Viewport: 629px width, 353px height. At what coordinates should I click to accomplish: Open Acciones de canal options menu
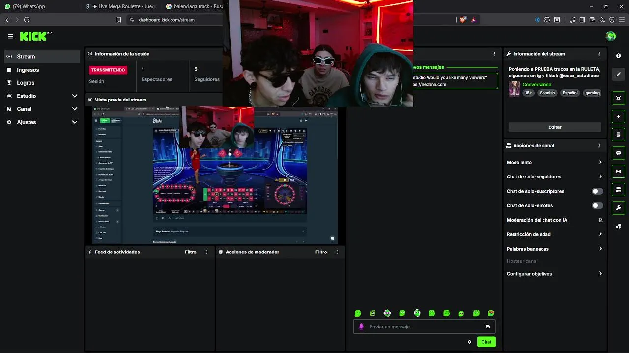tap(599, 146)
